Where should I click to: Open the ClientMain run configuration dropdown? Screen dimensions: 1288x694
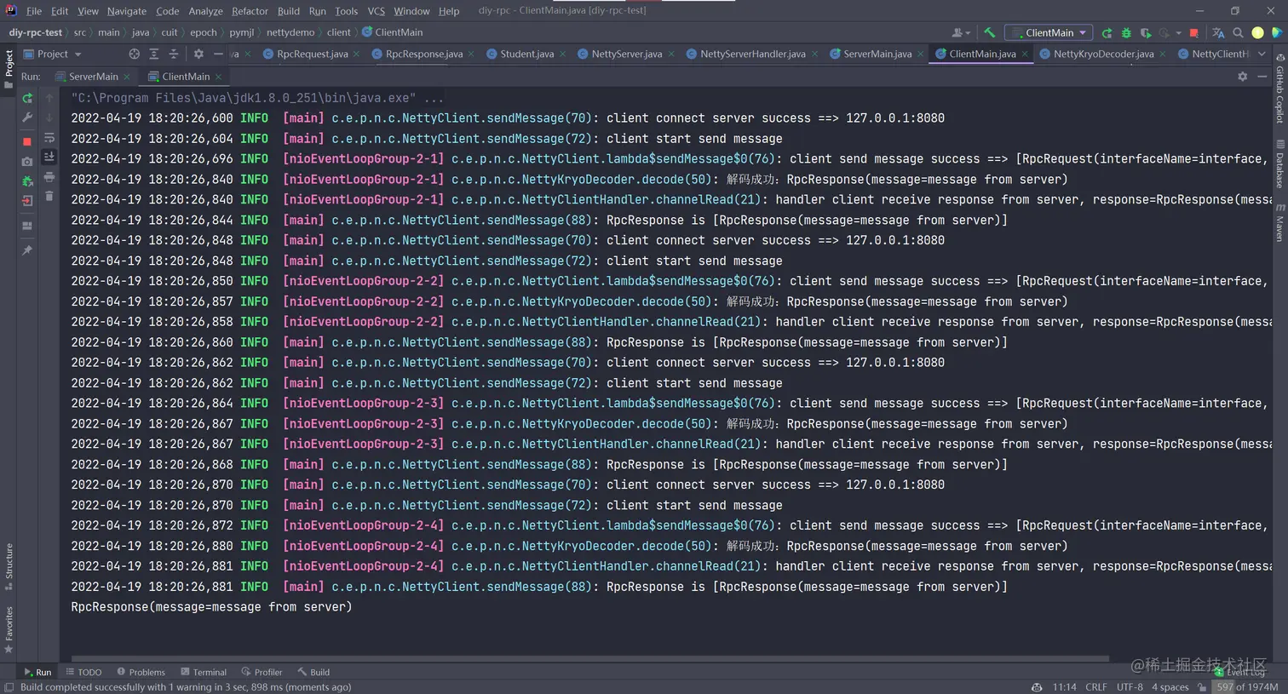pos(1049,32)
